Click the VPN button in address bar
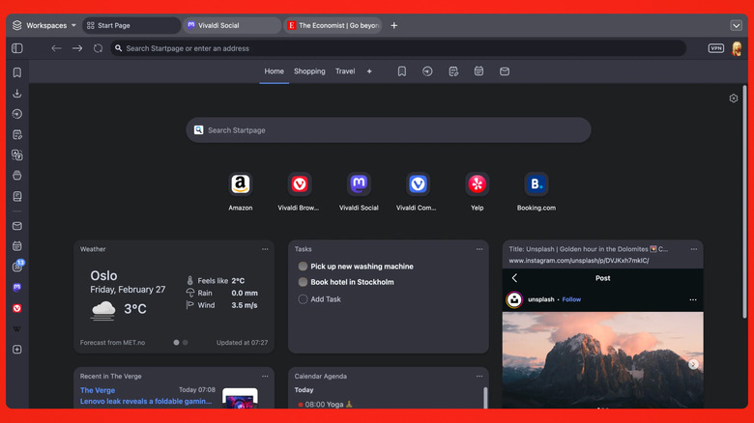The height and width of the screenshot is (423, 754). point(715,48)
